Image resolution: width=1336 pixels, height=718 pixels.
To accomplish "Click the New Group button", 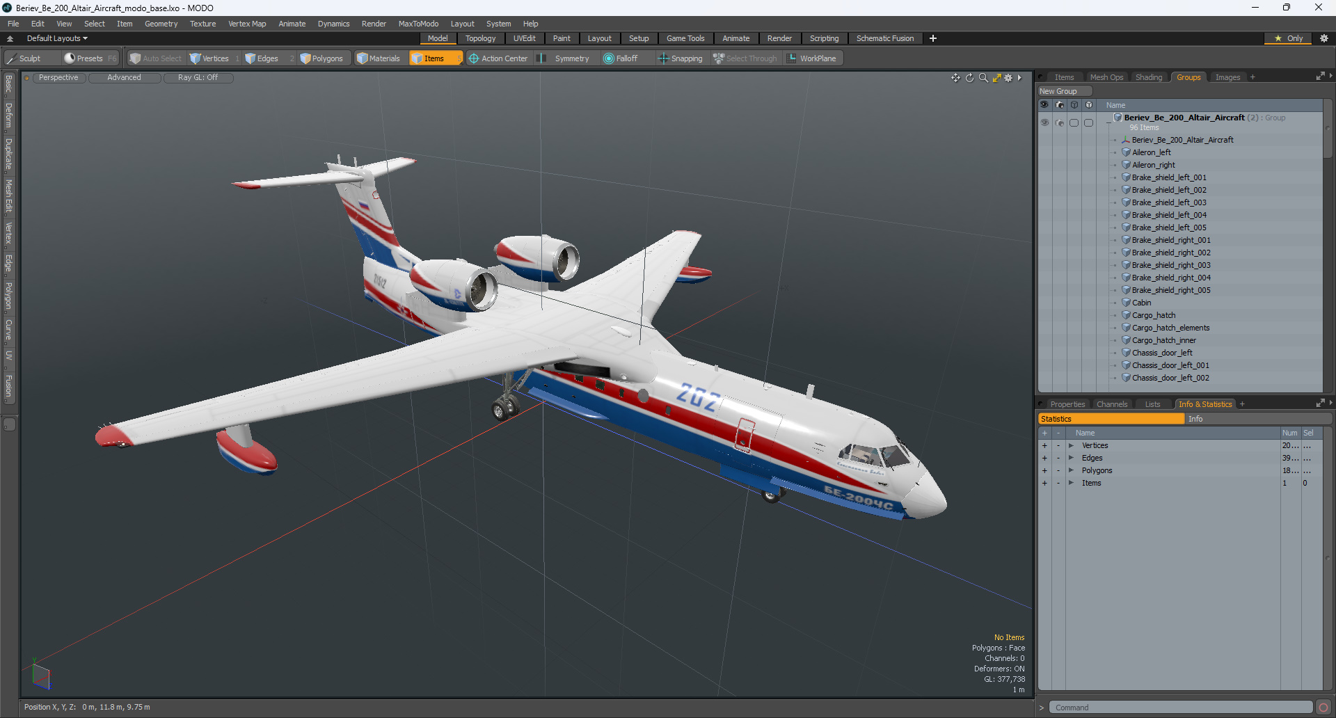I will click(x=1065, y=91).
